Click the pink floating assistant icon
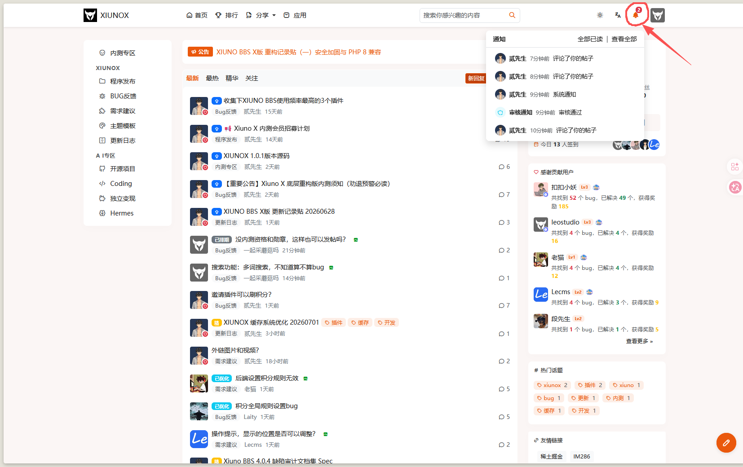The width and height of the screenshot is (743, 467). tap(735, 187)
